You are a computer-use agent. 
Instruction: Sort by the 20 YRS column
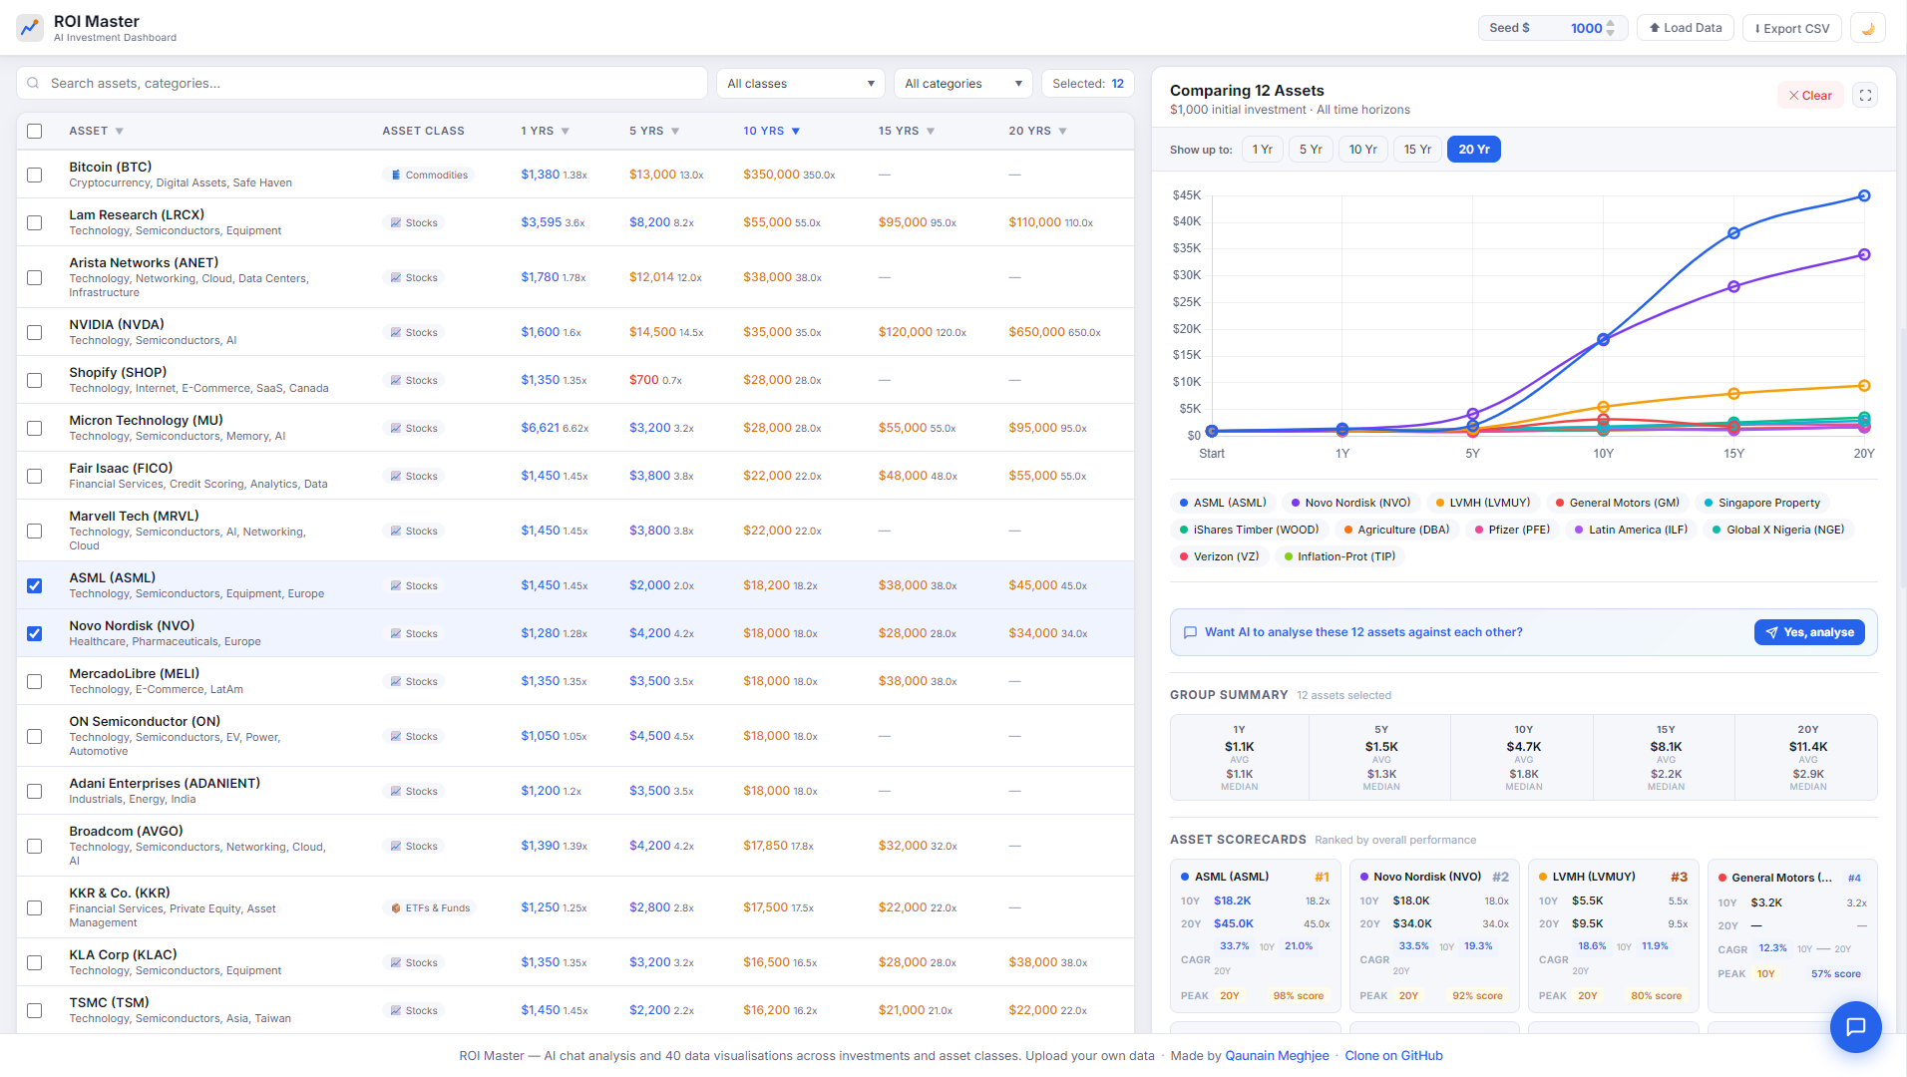coord(1037,132)
